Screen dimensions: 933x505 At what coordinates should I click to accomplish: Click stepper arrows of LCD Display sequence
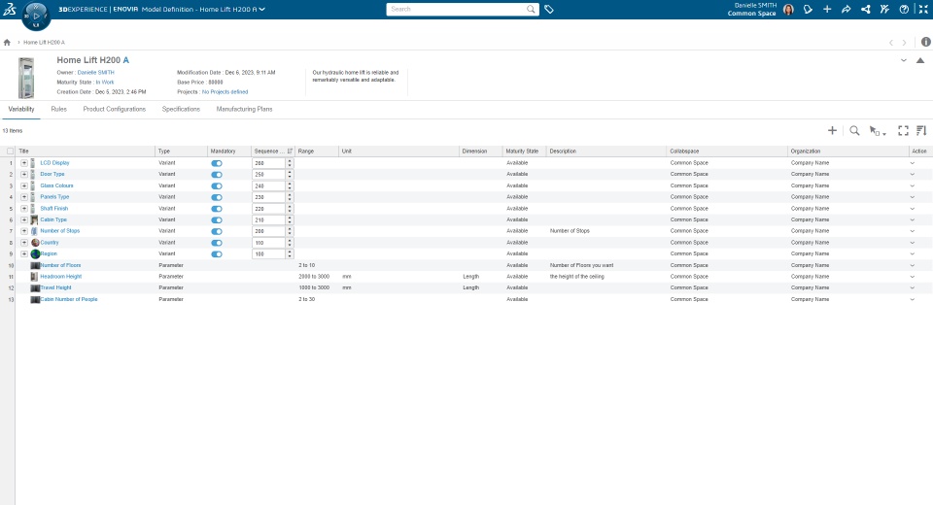290,163
